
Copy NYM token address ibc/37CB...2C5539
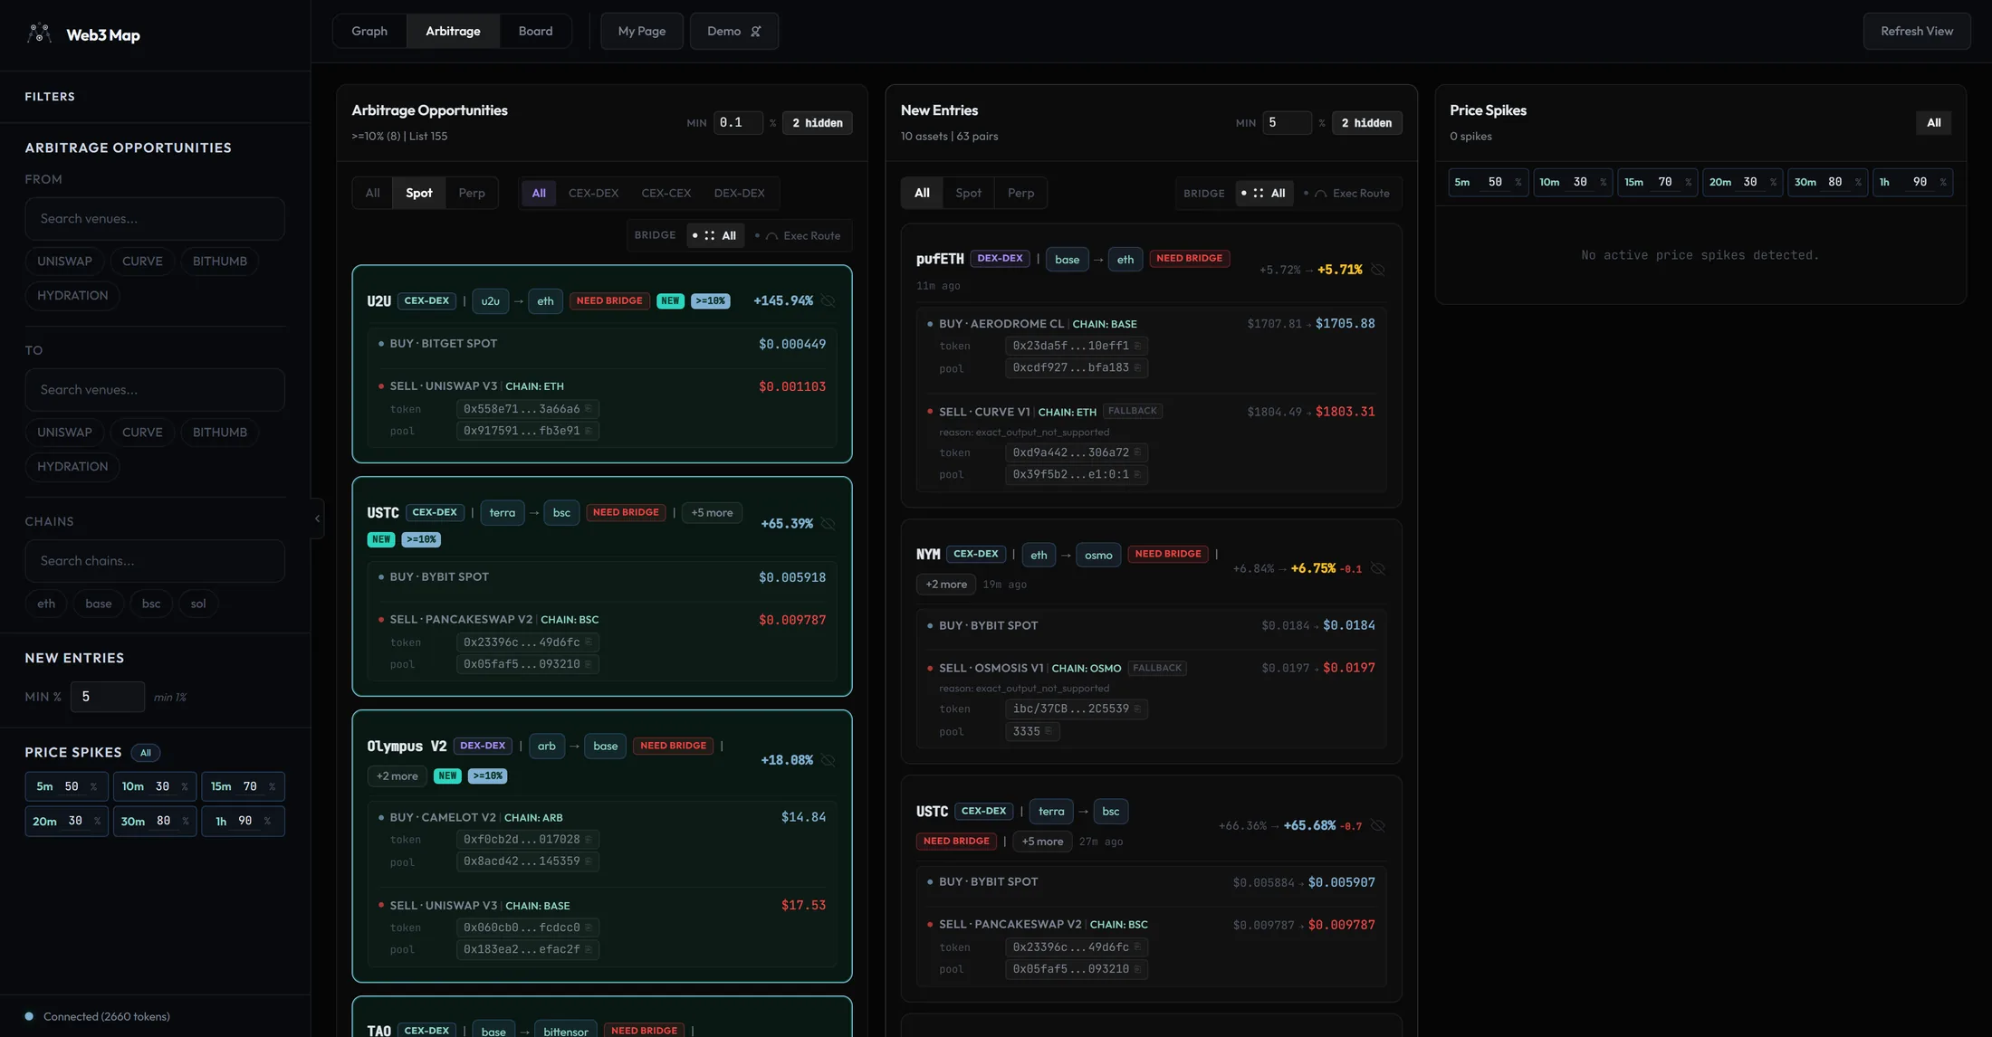[1137, 709]
